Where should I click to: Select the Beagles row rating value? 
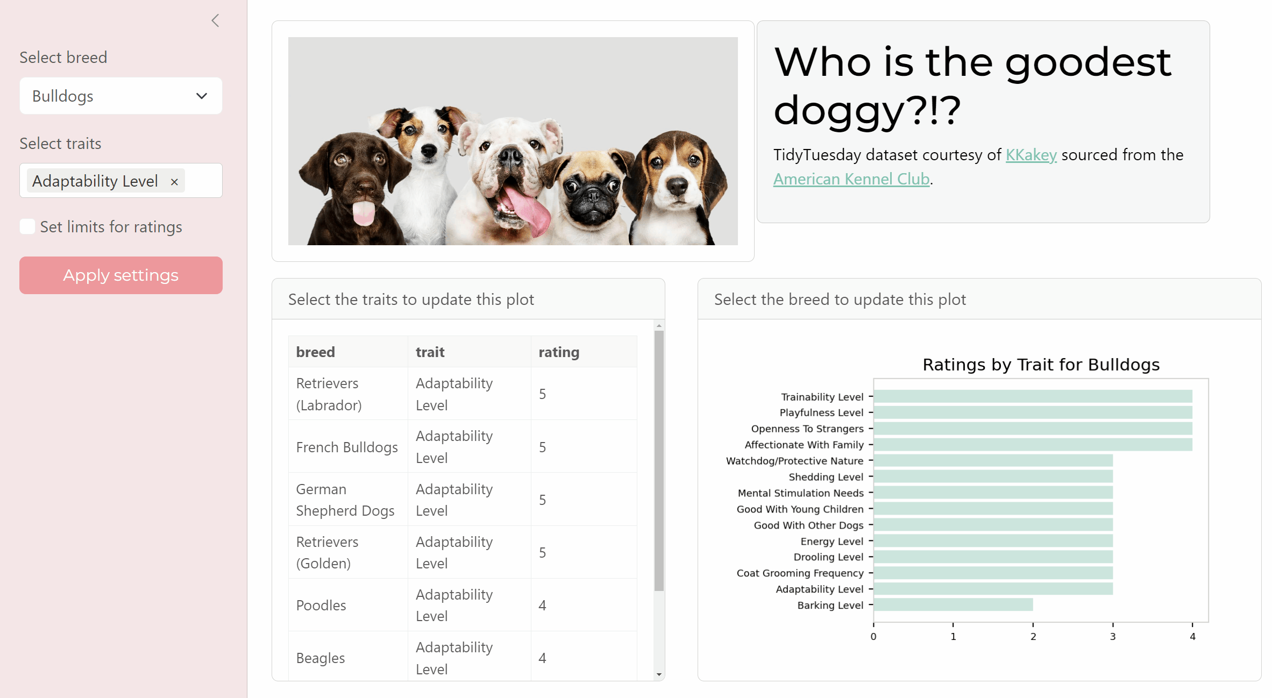[x=542, y=658]
